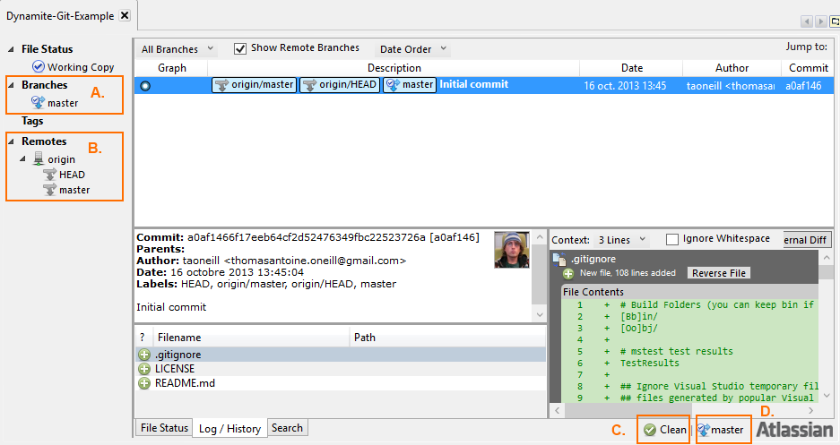Click the tab scroll left arrow
This screenshot has height=445, width=840.
coord(807,21)
